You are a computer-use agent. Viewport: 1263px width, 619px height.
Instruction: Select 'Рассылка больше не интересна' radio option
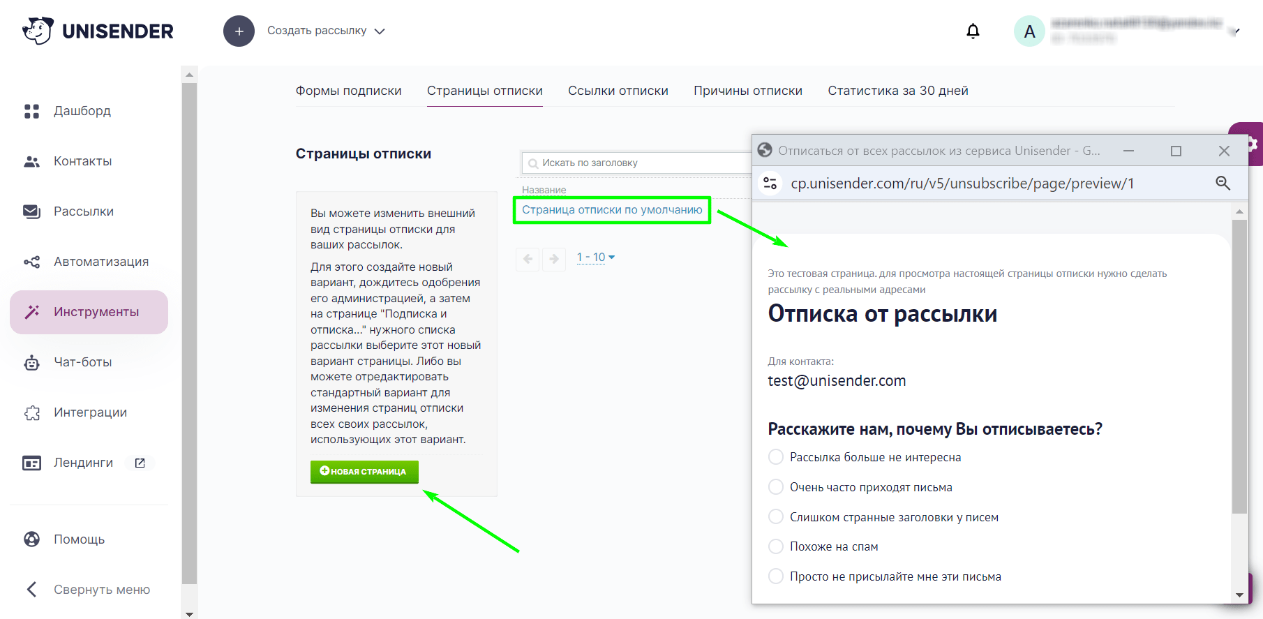click(776, 457)
